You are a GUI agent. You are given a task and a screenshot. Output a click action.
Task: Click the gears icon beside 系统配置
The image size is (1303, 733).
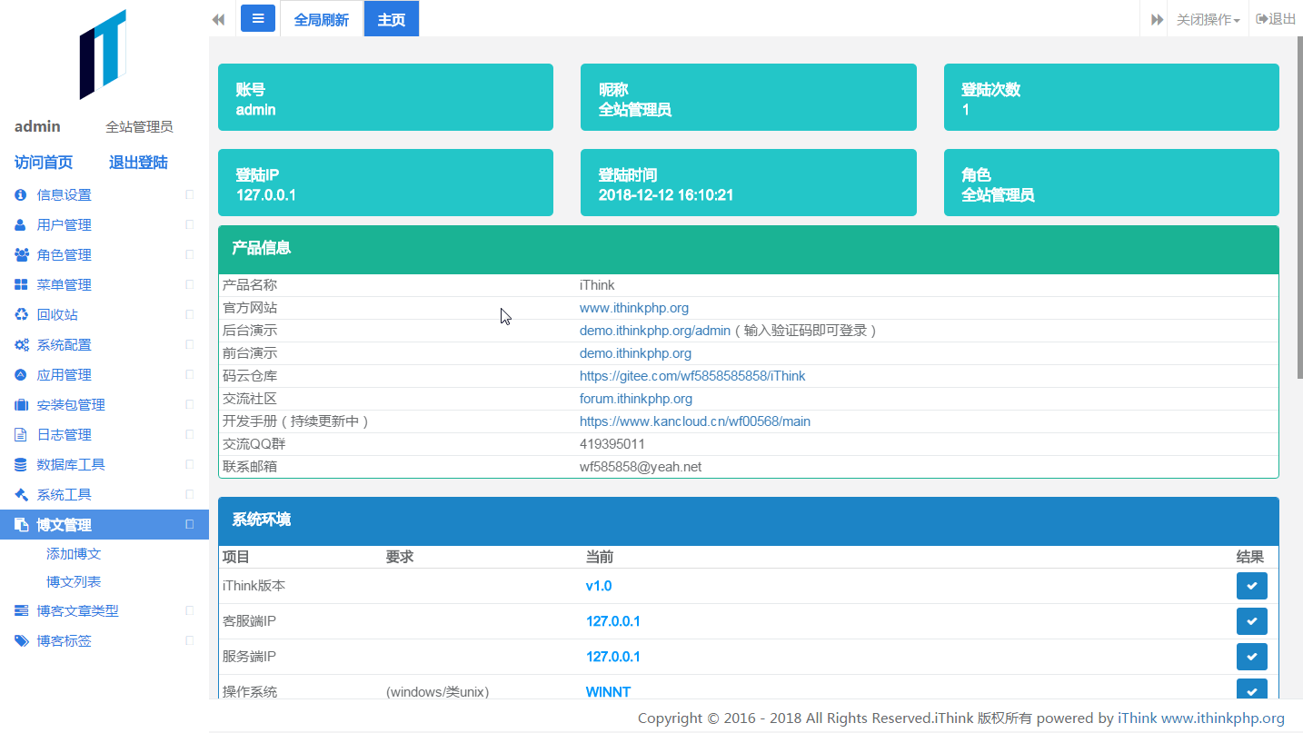coord(21,345)
